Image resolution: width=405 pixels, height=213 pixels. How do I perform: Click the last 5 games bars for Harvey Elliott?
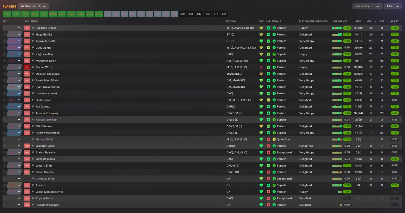coord(337,139)
